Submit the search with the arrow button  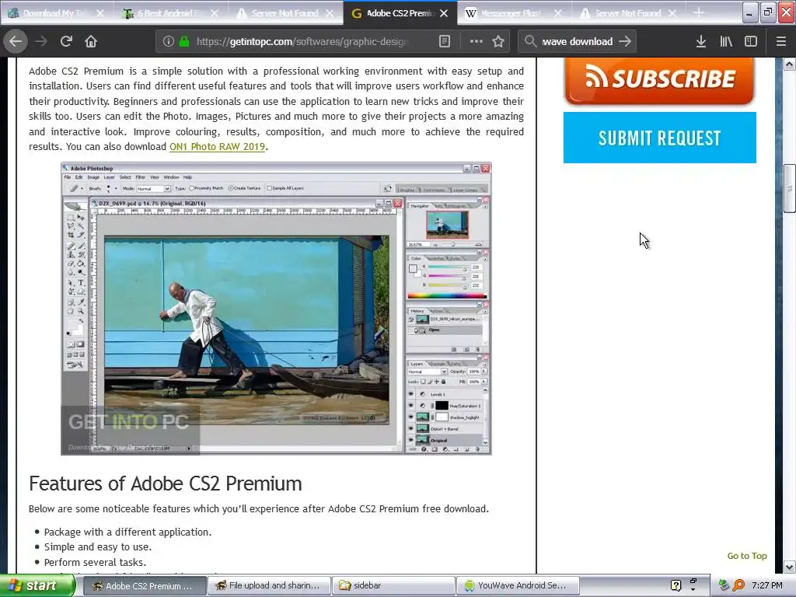[x=626, y=42]
